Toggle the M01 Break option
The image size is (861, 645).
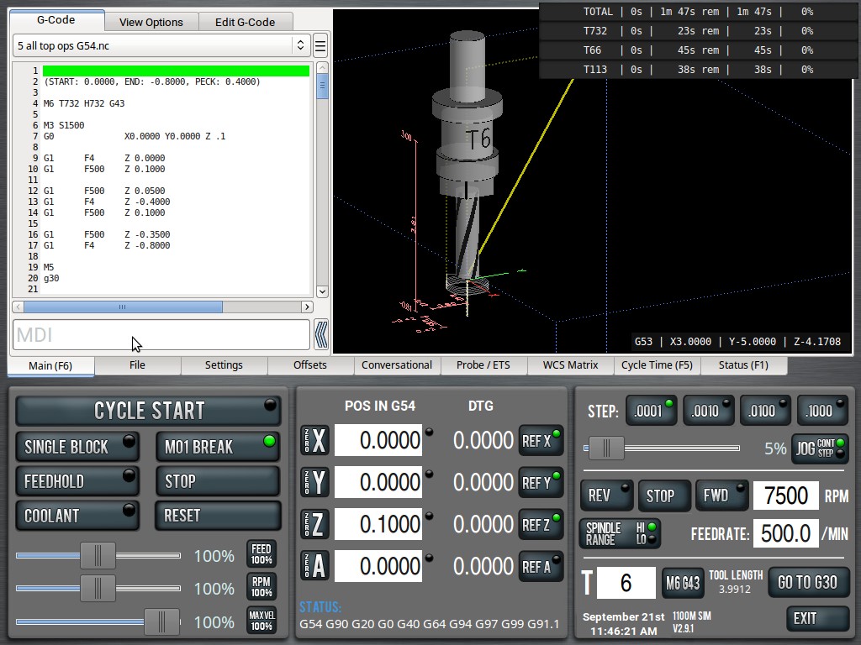click(218, 447)
